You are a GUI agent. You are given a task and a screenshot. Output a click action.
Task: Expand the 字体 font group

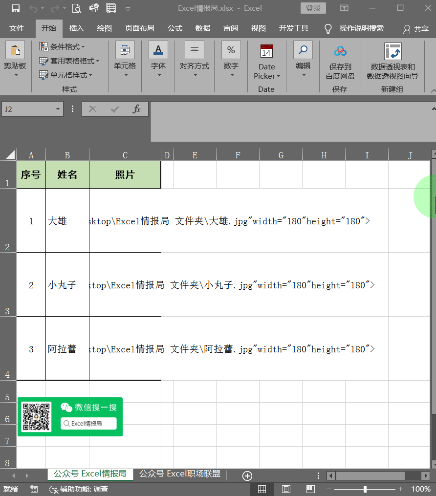tap(158, 60)
